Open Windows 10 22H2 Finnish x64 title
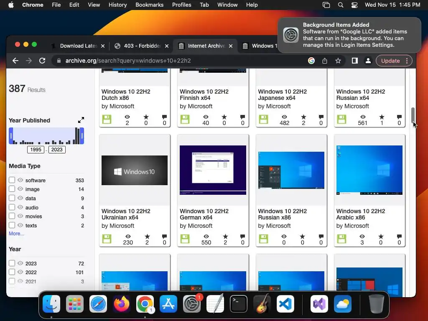Screen dimensions: 428x321 coord(204,95)
